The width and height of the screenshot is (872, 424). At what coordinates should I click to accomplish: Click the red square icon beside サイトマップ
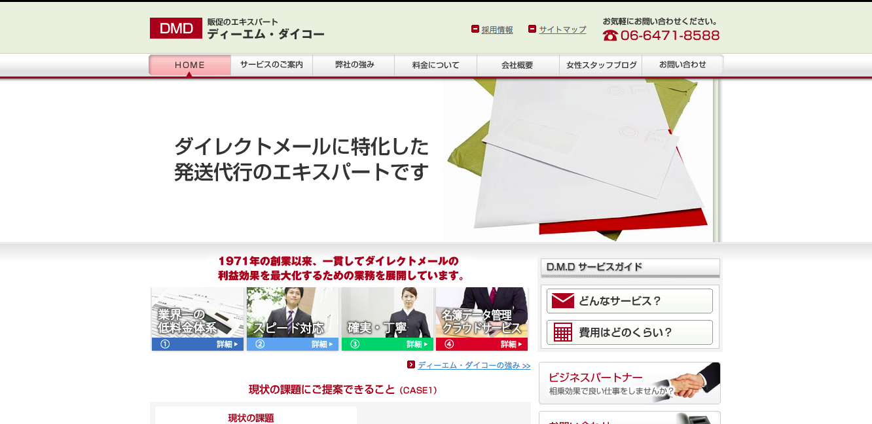tap(532, 29)
